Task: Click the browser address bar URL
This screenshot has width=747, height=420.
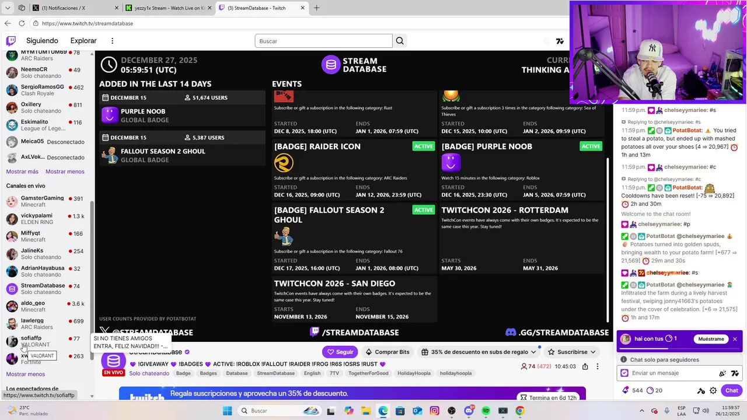Action: tap(88, 23)
